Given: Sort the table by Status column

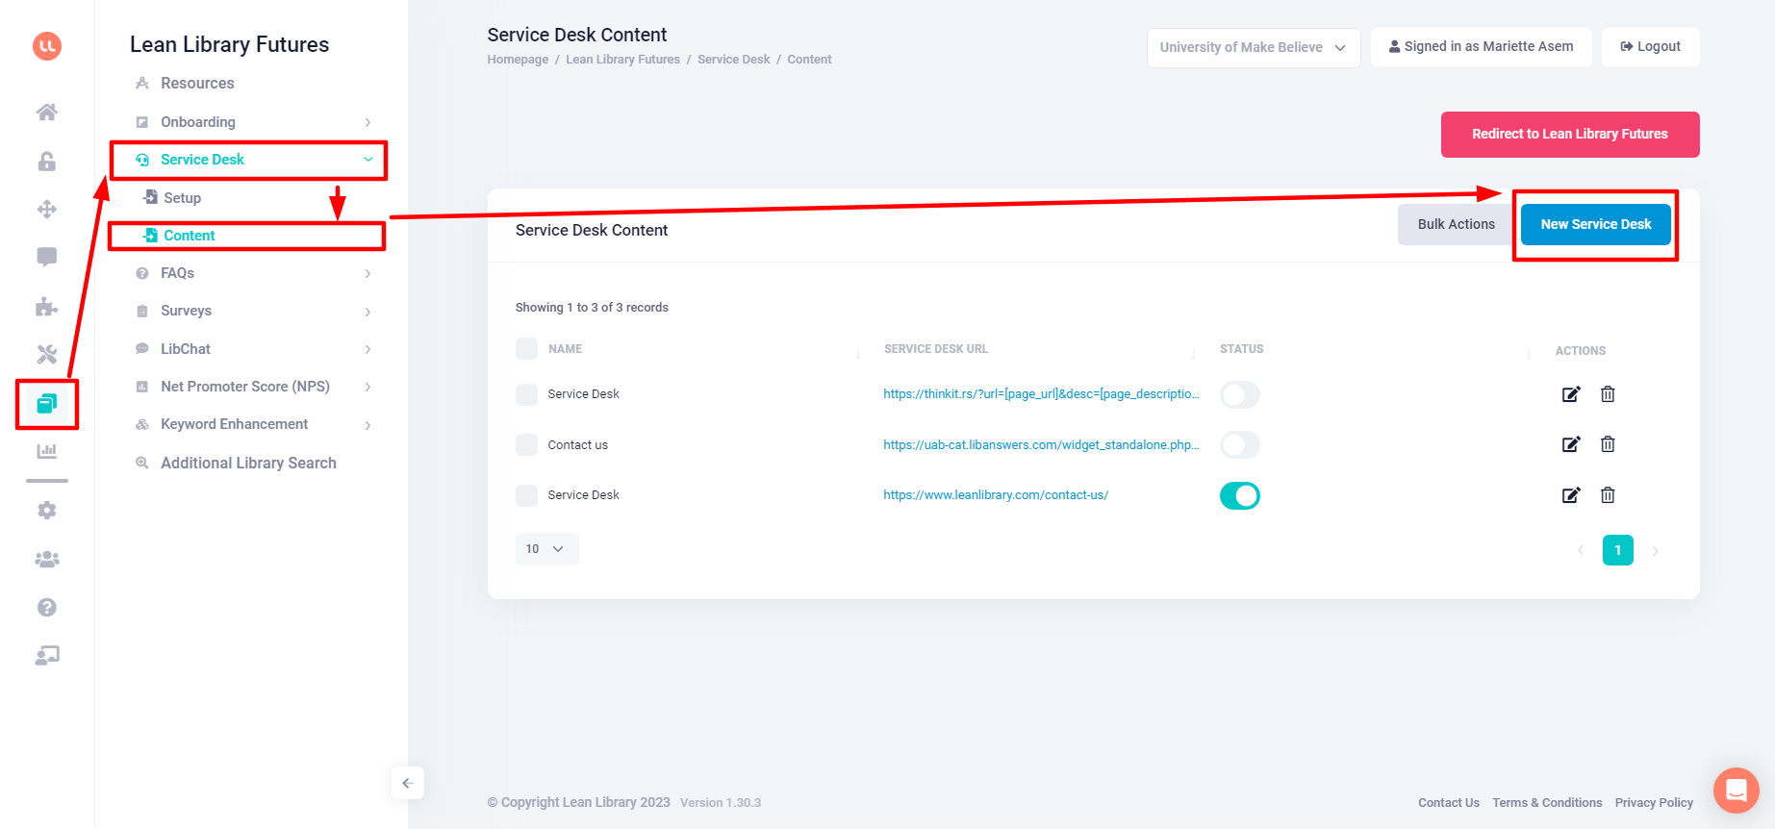Looking at the screenshot, I should [x=1530, y=354].
